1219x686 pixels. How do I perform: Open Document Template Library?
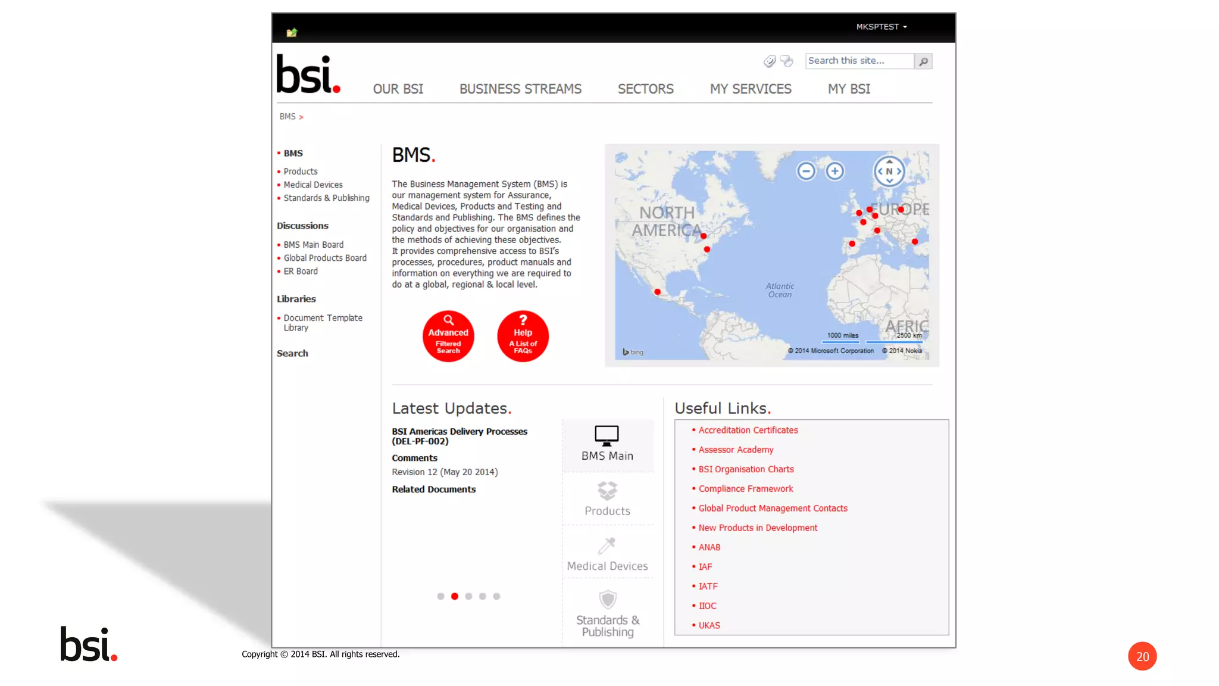point(323,323)
